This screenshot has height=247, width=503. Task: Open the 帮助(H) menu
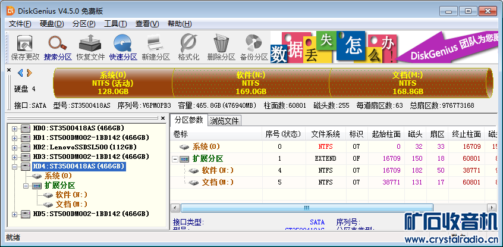[x=180, y=24]
